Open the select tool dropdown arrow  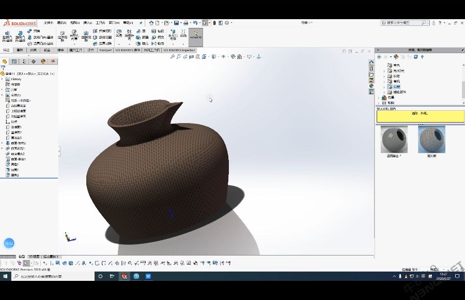pos(209,23)
